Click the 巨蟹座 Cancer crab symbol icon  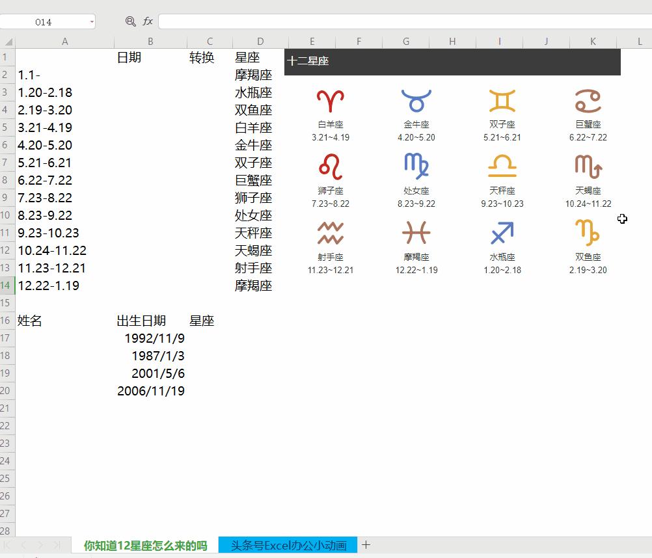pos(587,99)
